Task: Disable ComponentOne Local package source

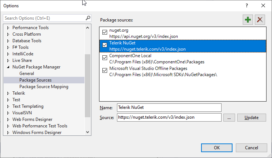Action: coord(105,58)
